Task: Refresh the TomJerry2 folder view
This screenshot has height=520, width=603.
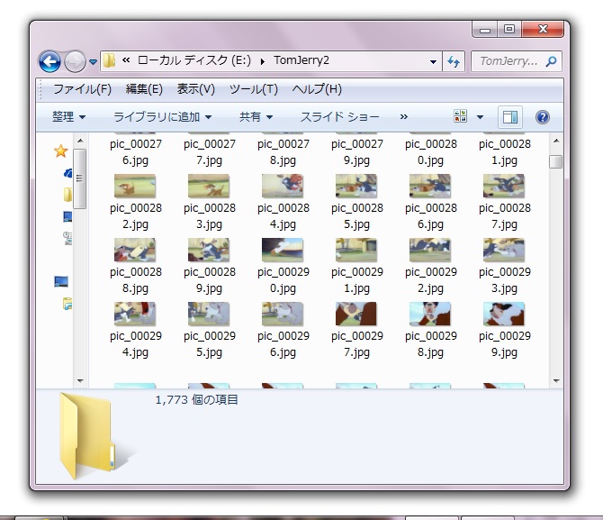Action: [454, 61]
